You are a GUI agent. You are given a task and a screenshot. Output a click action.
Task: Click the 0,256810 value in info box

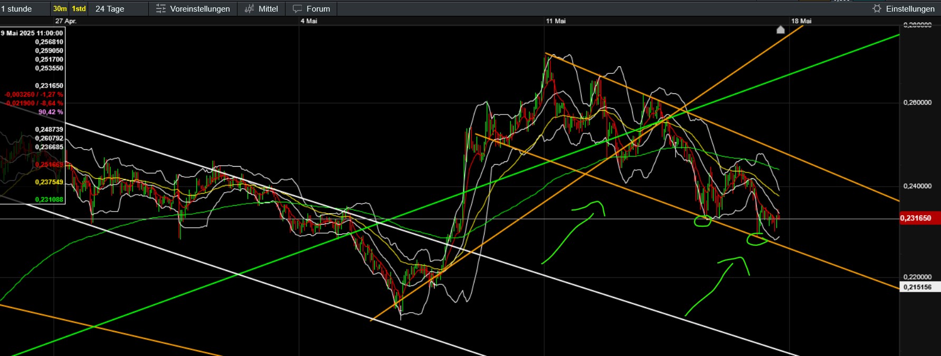[49, 42]
